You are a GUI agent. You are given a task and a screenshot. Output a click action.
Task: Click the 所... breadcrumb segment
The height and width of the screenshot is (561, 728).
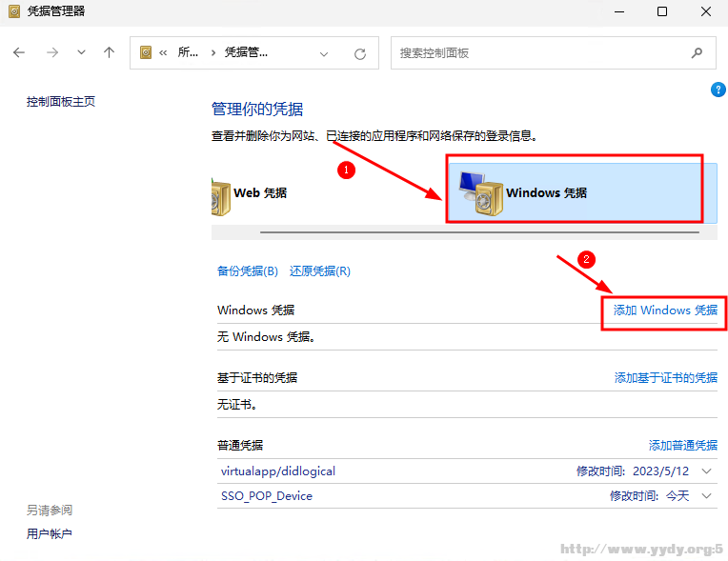(188, 52)
